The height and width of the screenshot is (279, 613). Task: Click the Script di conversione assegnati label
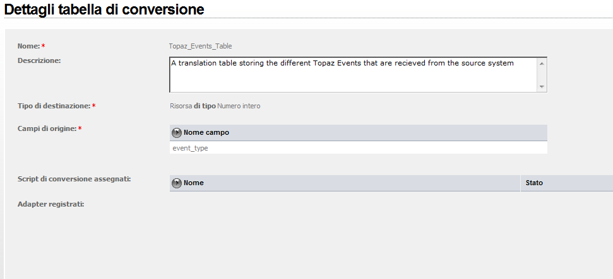74,179
